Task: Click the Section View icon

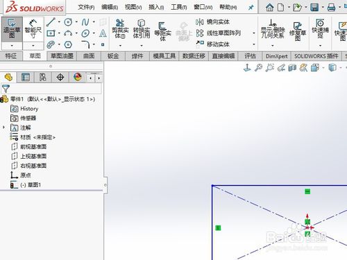Action: (x=292, y=68)
